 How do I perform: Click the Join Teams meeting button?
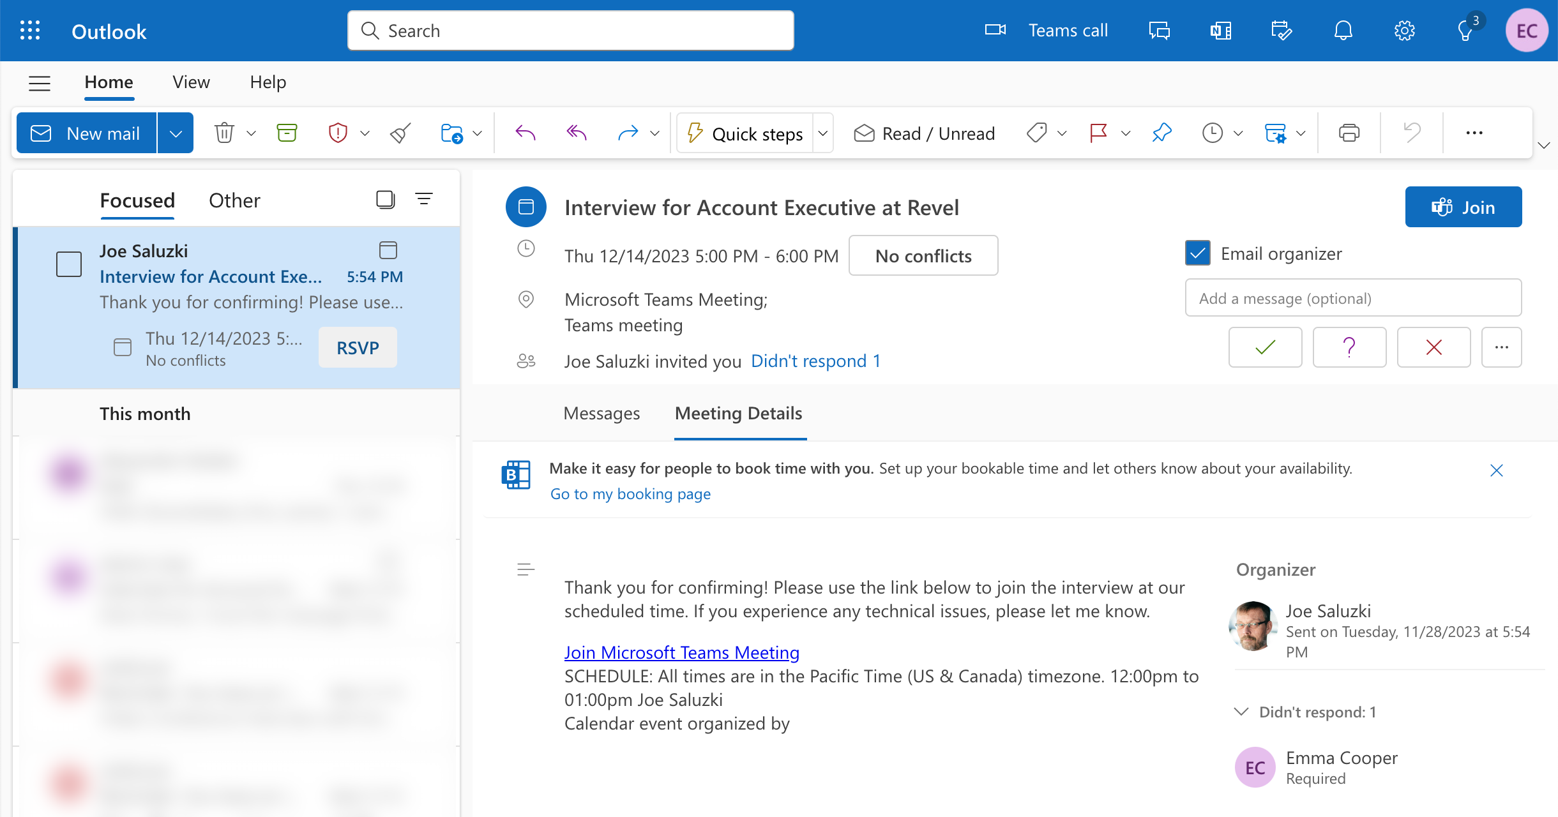click(1463, 207)
